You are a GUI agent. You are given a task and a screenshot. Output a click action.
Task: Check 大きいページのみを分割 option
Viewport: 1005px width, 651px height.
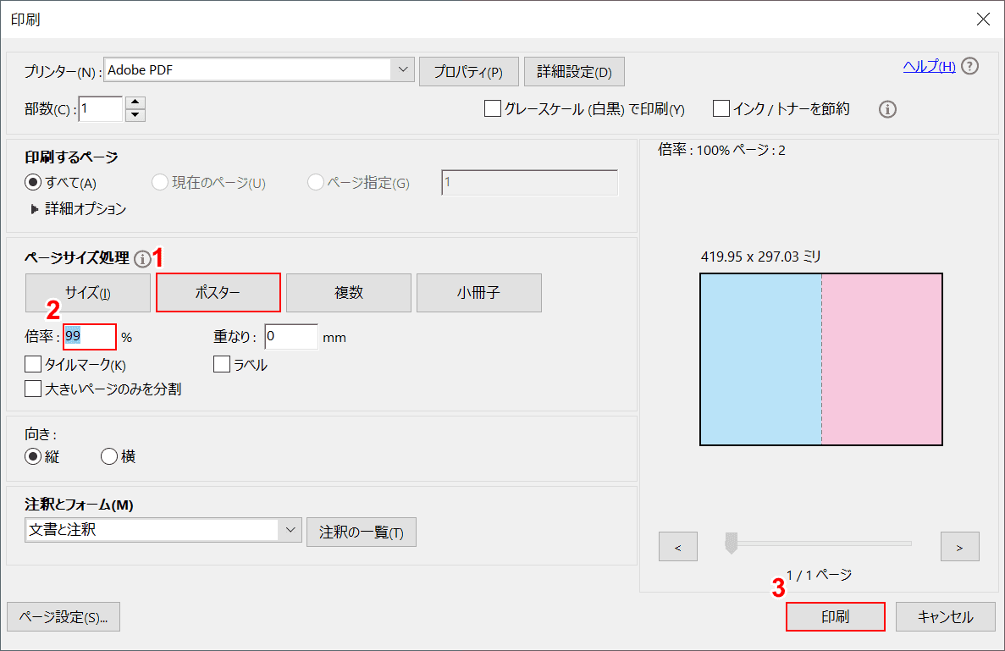(33, 389)
